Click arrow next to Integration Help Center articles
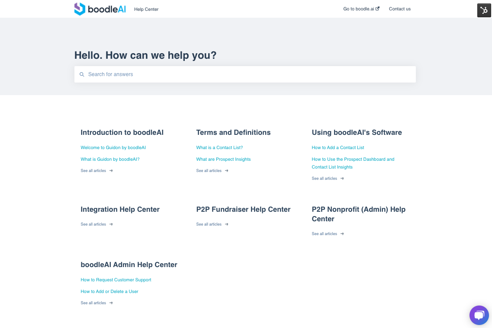This screenshot has height=328, width=492. [x=111, y=224]
